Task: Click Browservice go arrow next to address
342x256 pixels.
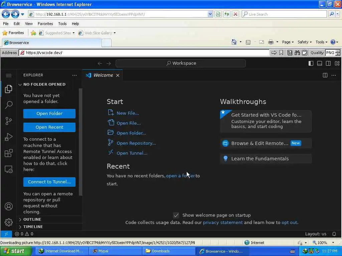Action: [x=274, y=53]
